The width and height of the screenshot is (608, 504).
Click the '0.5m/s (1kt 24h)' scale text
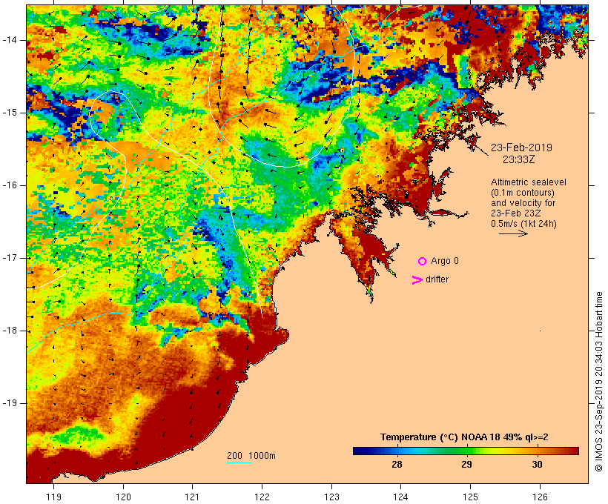click(x=523, y=224)
